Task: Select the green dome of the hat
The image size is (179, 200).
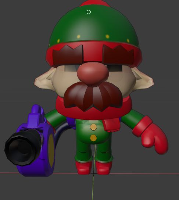Action: [x=94, y=25]
